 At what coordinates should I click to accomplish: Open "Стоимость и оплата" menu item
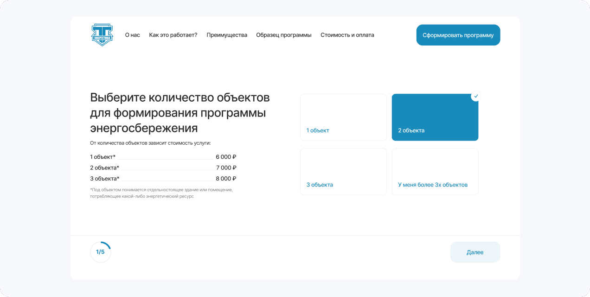(x=347, y=35)
